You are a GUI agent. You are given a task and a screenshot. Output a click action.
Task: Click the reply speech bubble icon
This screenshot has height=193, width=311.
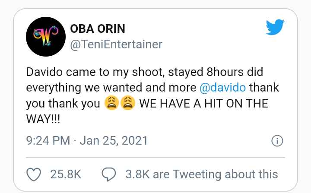108,174
